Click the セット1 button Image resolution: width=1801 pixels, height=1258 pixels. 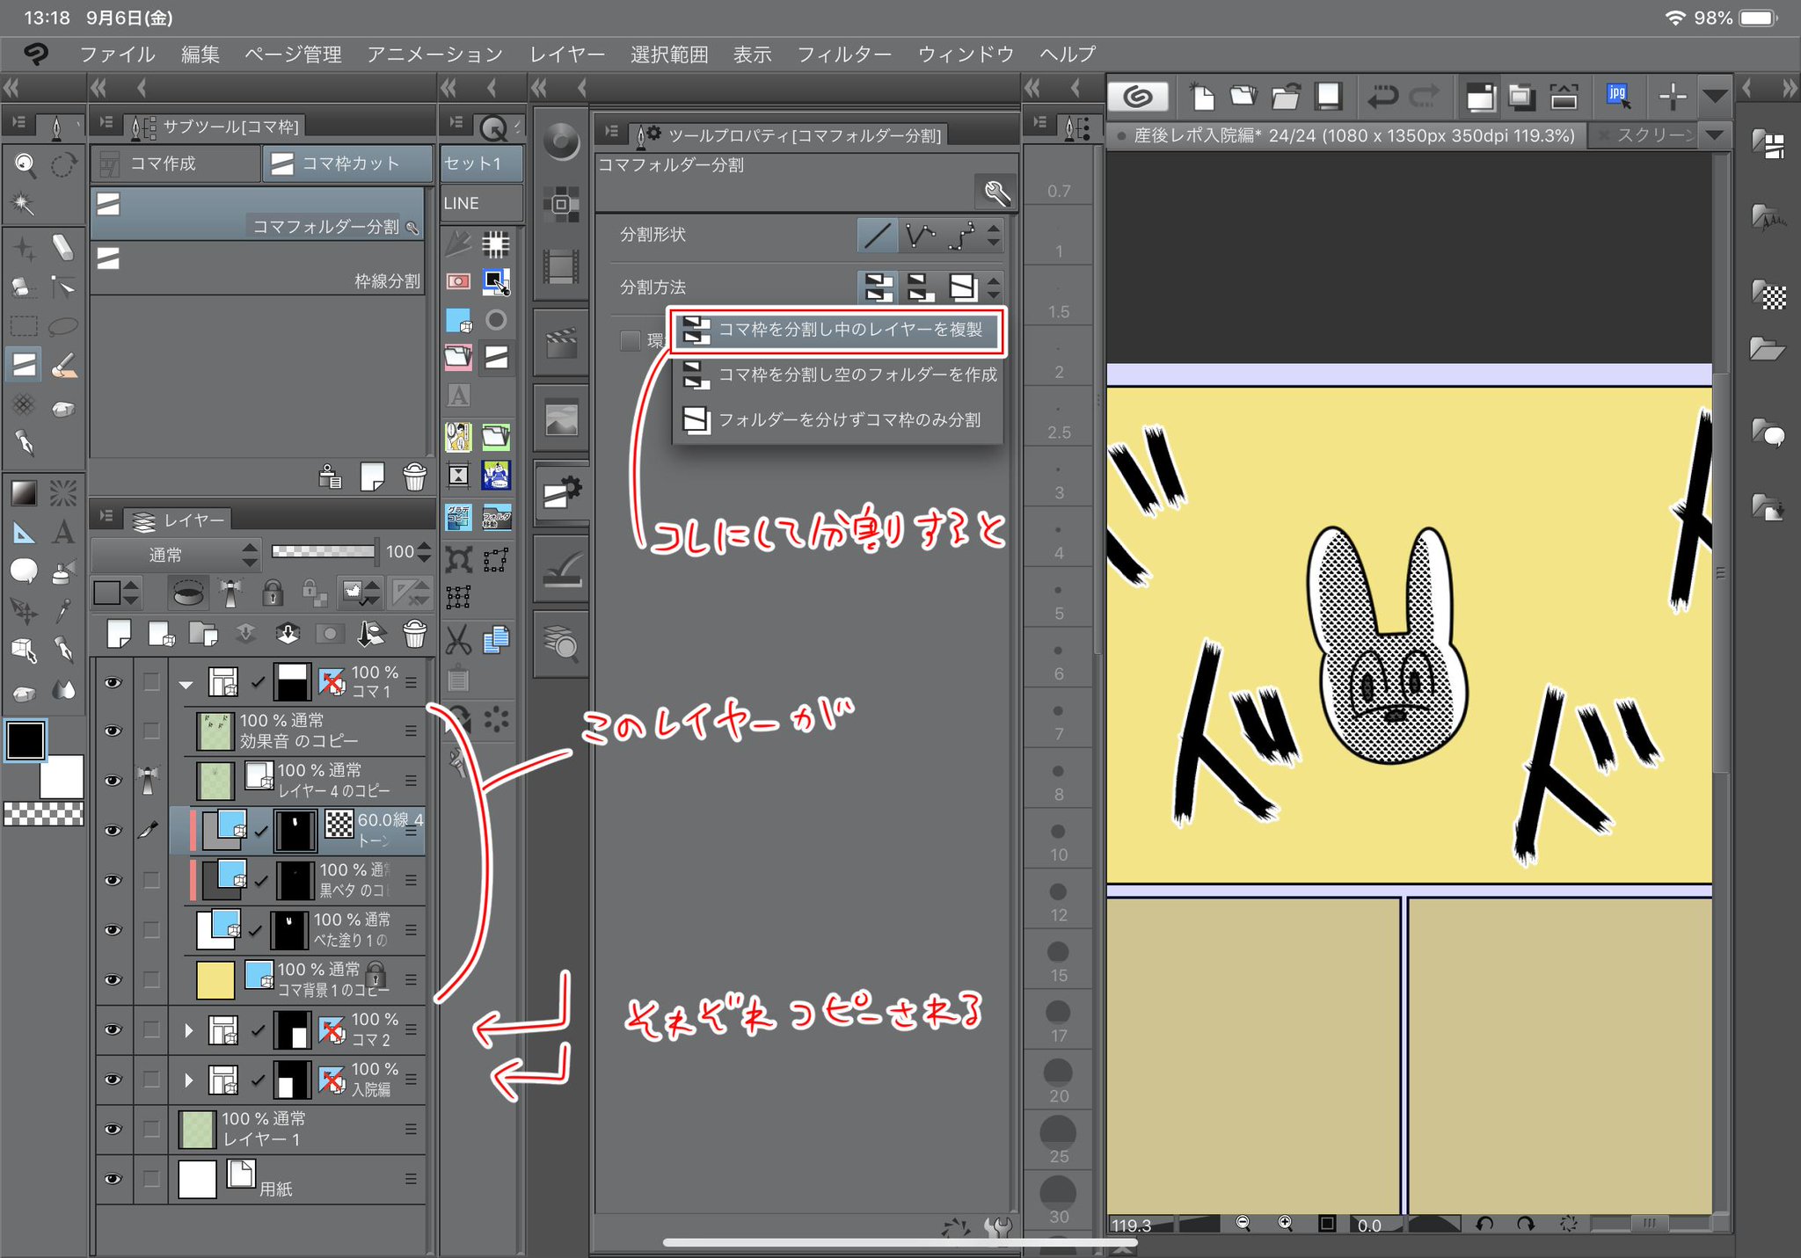[482, 164]
